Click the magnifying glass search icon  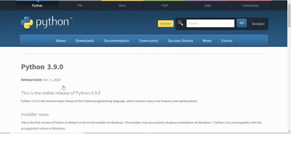pos(180,23)
